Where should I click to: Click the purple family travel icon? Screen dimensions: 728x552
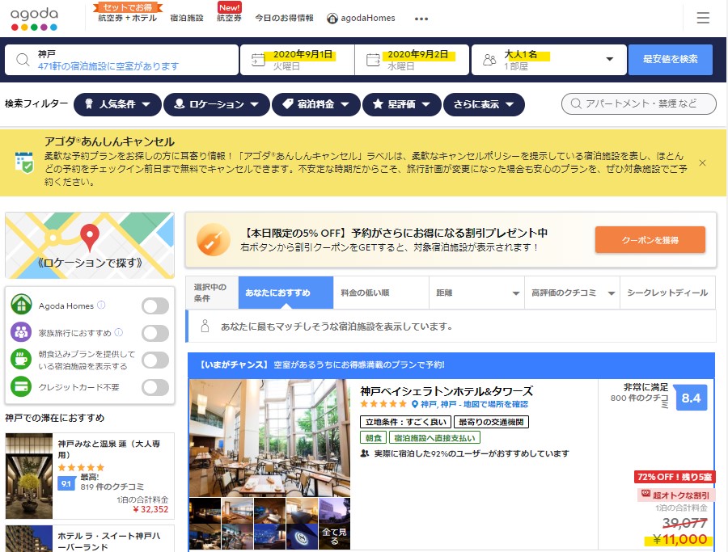(x=21, y=332)
